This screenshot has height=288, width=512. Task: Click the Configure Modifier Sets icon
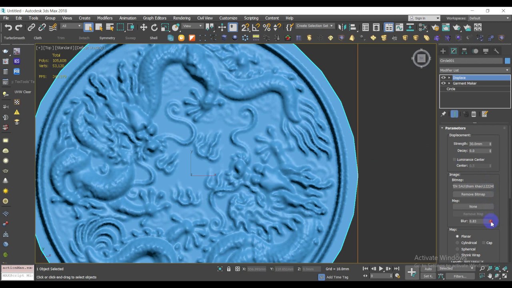tap(485, 114)
